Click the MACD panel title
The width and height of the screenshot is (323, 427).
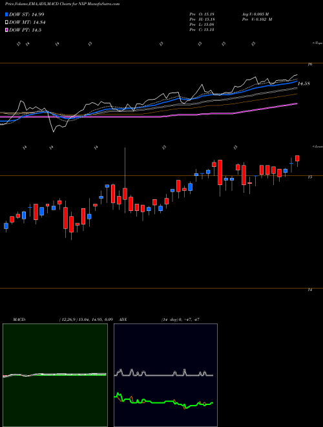pyautogui.click(x=19, y=320)
